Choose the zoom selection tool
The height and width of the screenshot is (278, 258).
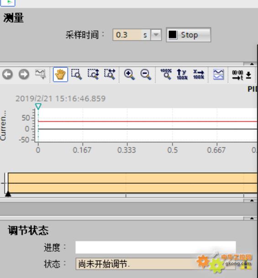(77, 74)
